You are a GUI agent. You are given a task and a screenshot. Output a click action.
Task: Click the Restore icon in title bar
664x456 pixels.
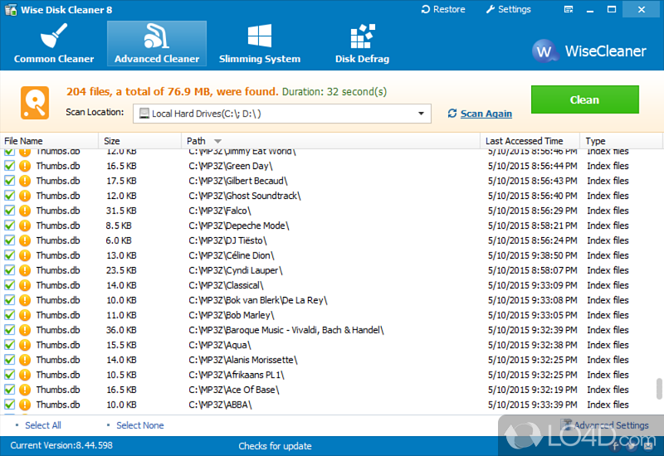[427, 9]
